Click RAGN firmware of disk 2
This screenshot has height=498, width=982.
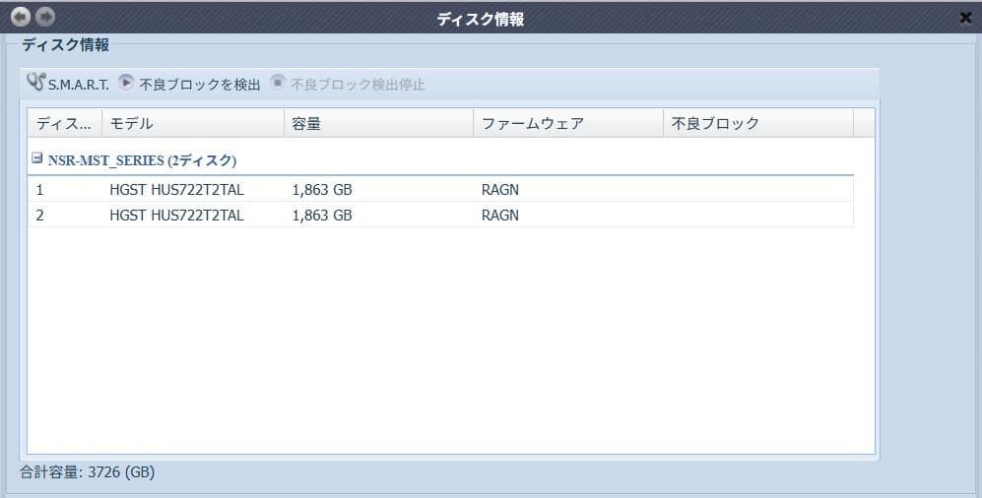[x=499, y=216]
